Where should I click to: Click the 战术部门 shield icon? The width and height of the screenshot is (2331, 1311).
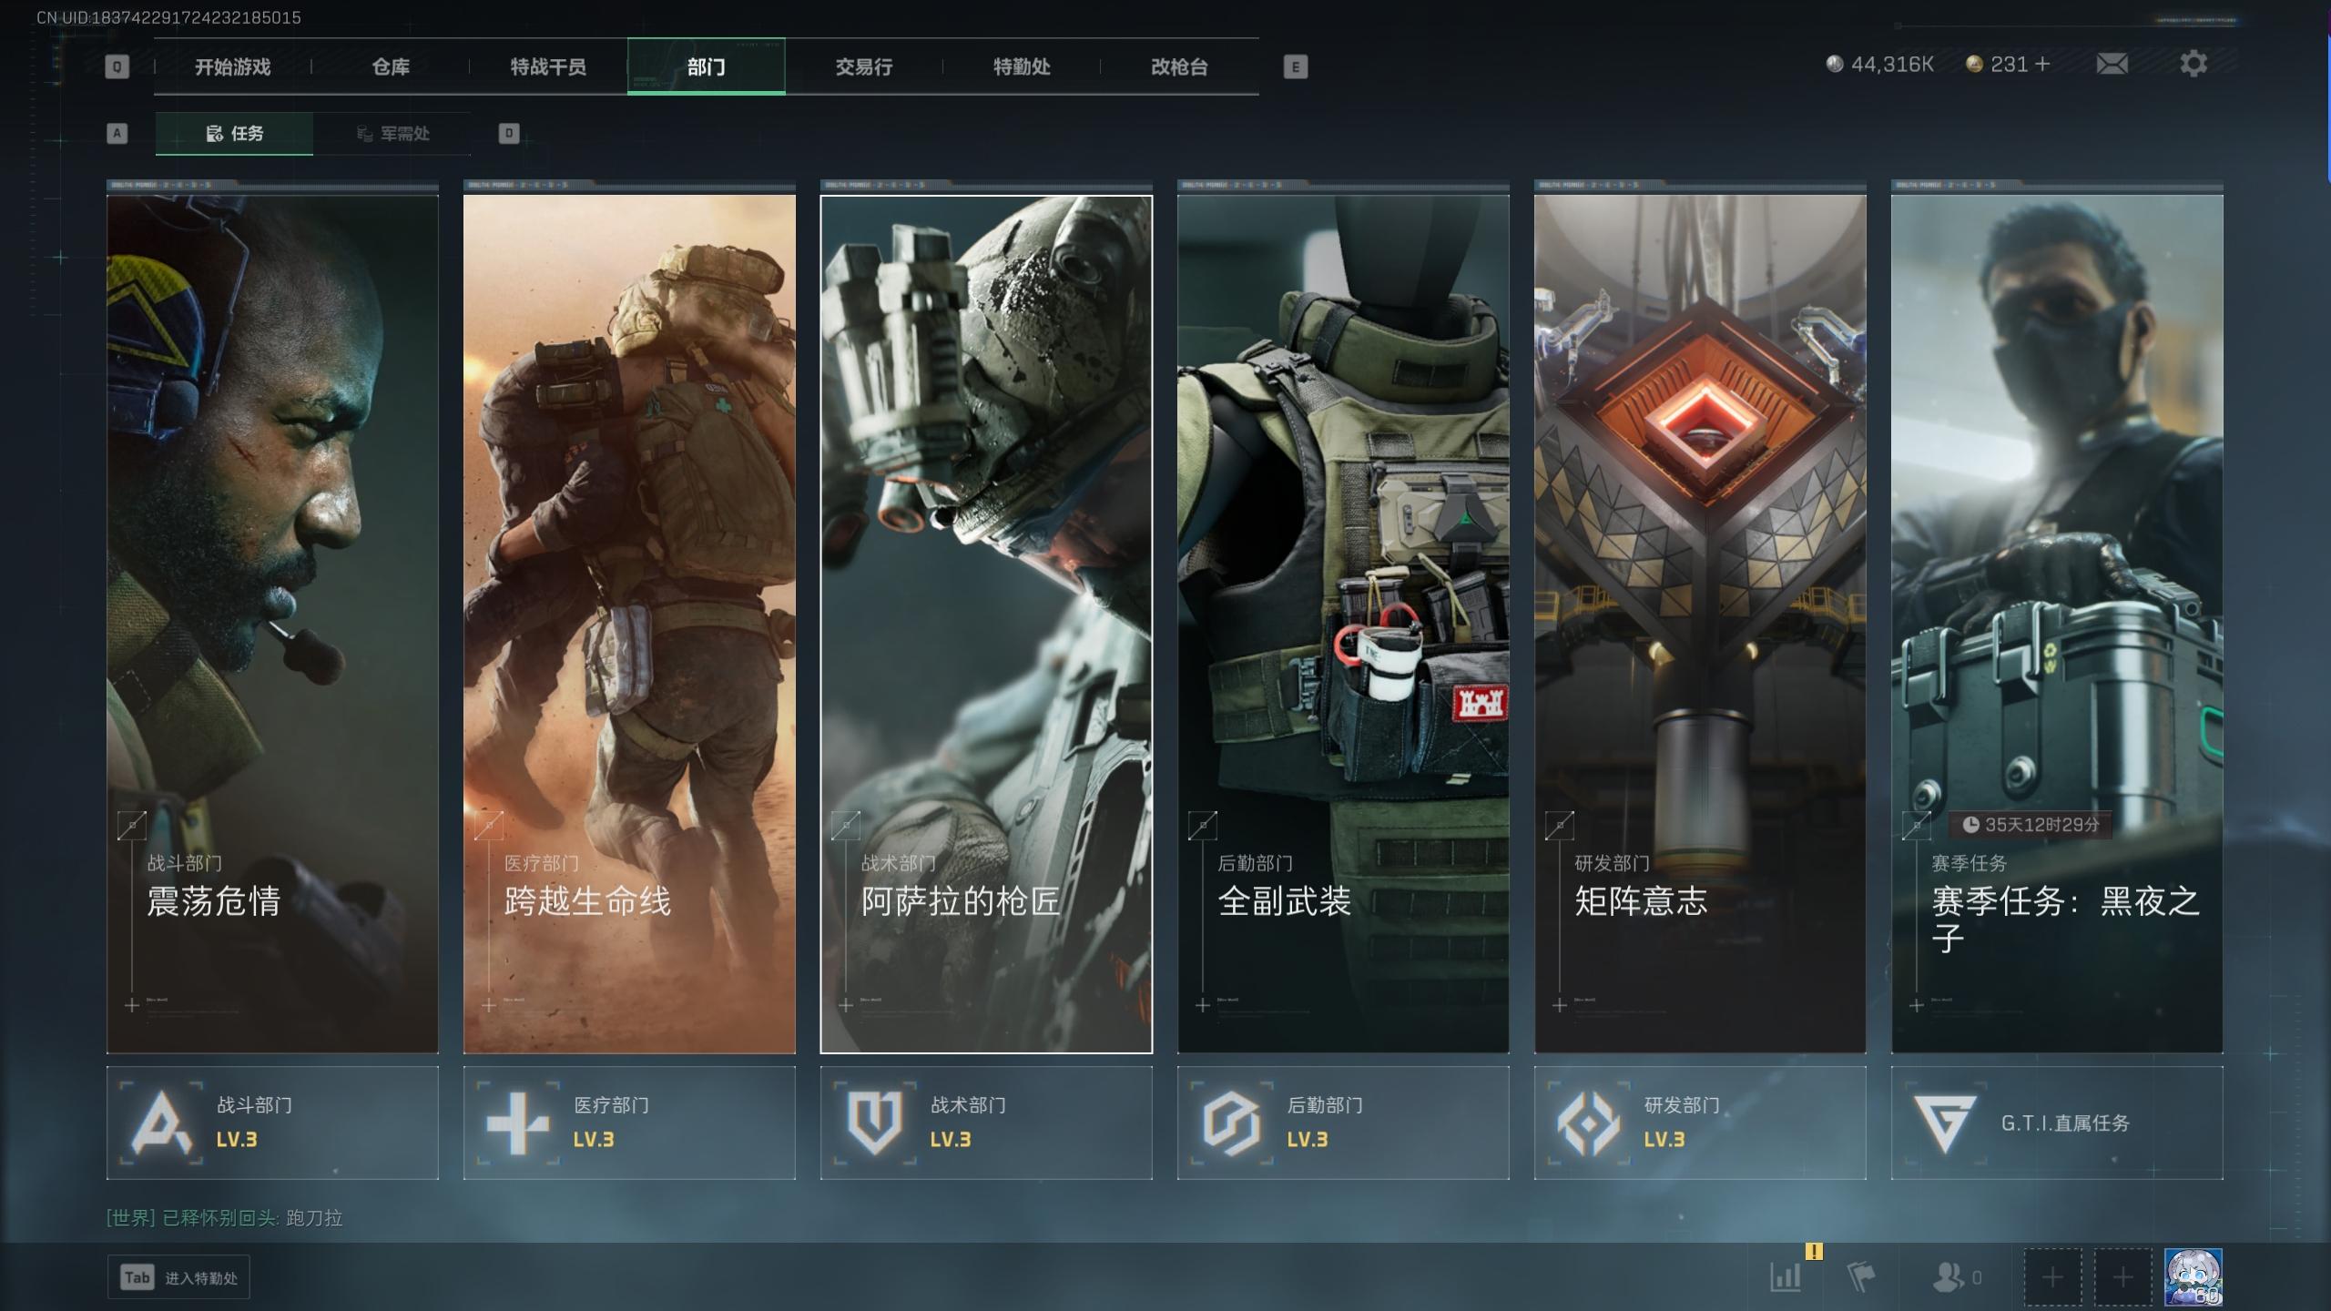874,1123
